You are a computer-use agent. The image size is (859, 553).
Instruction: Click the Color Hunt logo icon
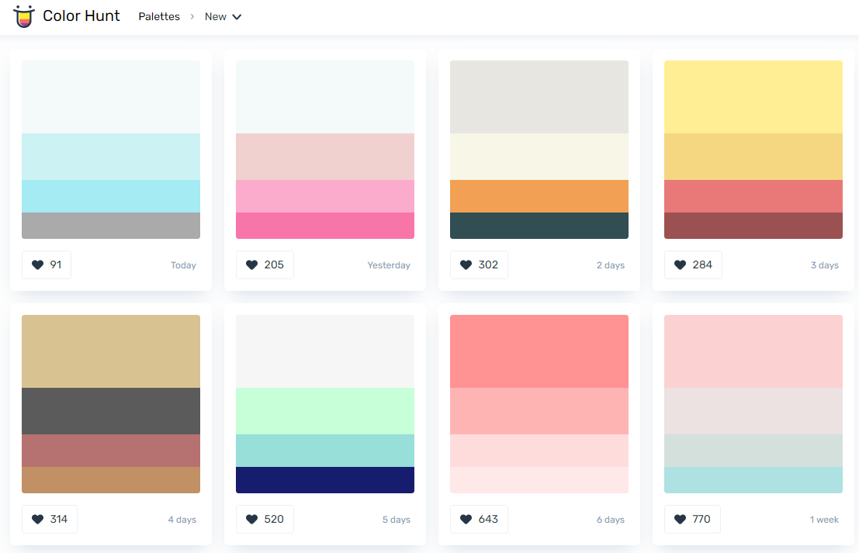pos(24,16)
